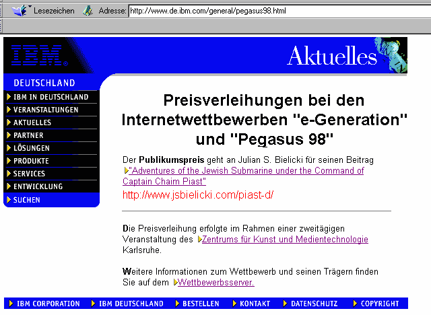Open IBM Corporation footer link
This screenshot has height=315, width=431.
[48, 304]
